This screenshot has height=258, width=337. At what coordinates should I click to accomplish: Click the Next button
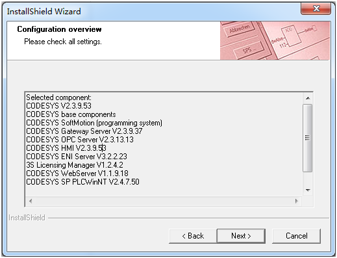(x=241, y=236)
